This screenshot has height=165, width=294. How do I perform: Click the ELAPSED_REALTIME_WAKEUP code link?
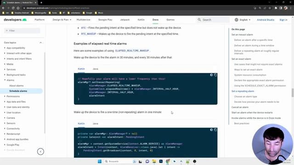pos(132,51)
